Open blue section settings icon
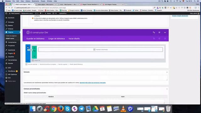 (28, 47)
